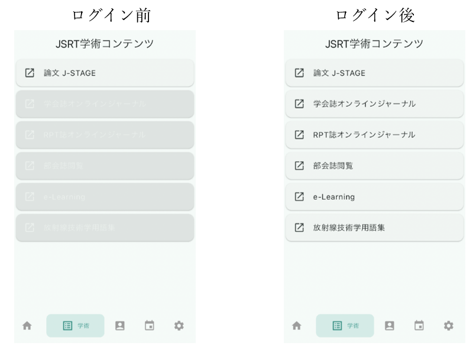Open profile card icon in left phone bar
Screen dimensions: 476x349
120,325
